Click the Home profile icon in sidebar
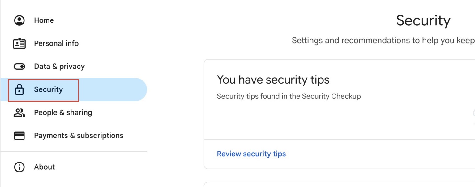 pos(19,20)
